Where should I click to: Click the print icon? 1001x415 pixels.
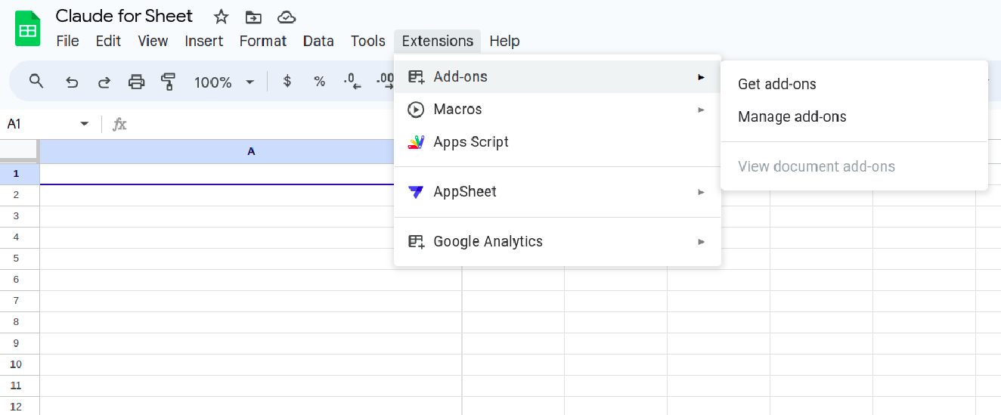point(136,82)
